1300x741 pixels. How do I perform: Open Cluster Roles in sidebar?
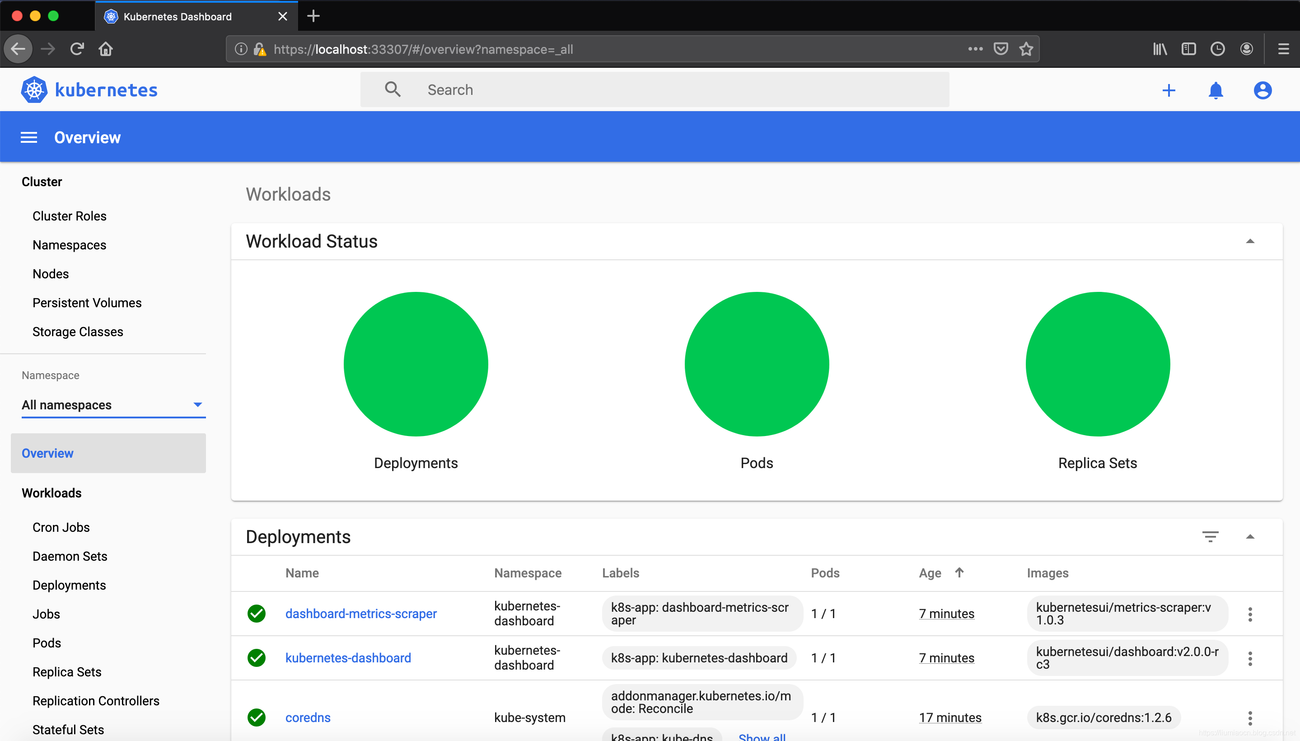69,216
